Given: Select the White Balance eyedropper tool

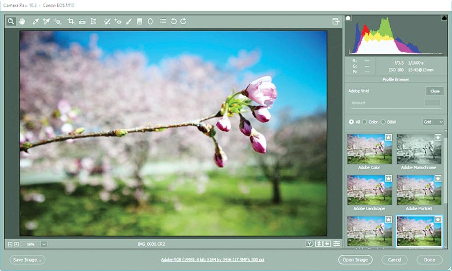Looking at the screenshot, I should pos(36,22).
